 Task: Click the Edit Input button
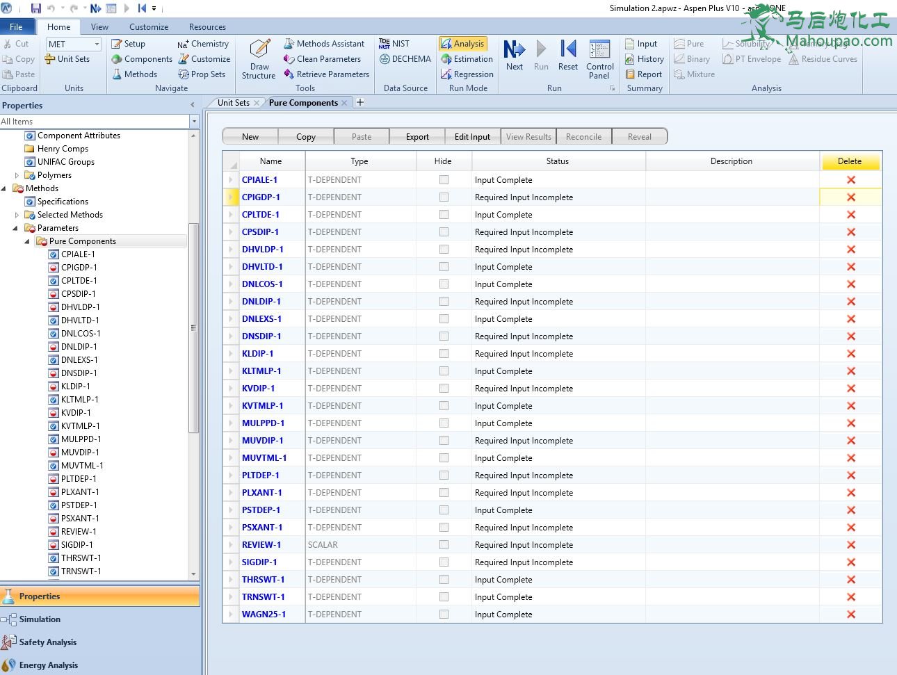pyautogui.click(x=473, y=137)
